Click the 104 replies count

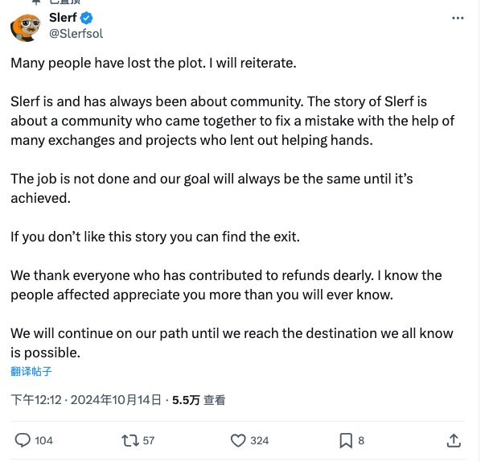44,440
